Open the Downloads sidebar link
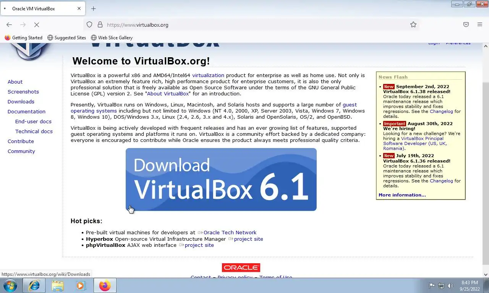 pyautogui.click(x=21, y=101)
